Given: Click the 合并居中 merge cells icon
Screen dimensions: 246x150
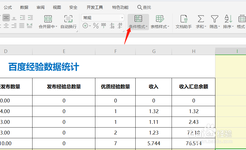Looking at the screenshot, I should (48, 19).
